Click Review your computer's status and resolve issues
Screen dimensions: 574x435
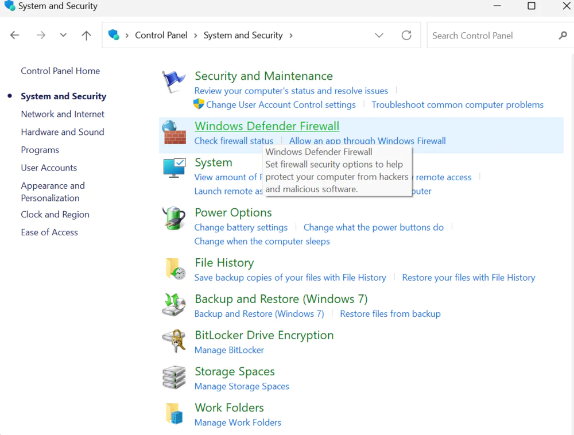pyautogui.click(x=291, y=91)
